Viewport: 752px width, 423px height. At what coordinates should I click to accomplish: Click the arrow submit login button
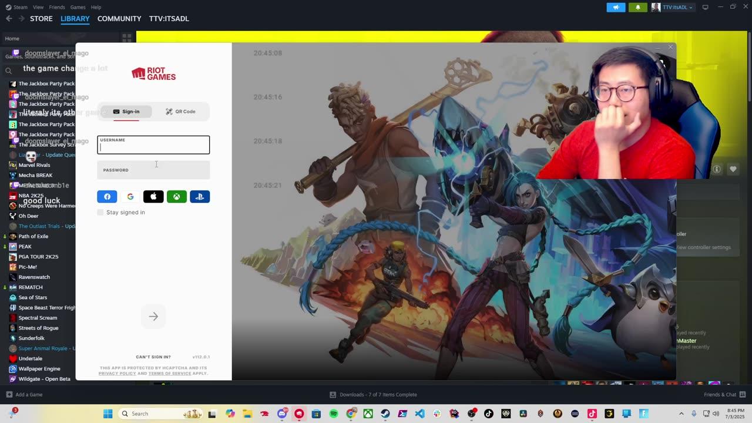[x=153, y=317]
